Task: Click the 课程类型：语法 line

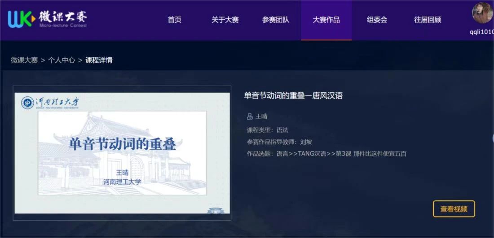Action: coord(268,130)
